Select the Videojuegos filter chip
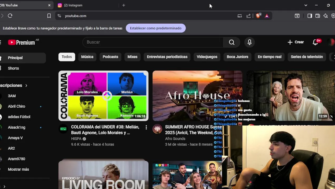This screenshot has height=189, width=335. coord(207,57)
